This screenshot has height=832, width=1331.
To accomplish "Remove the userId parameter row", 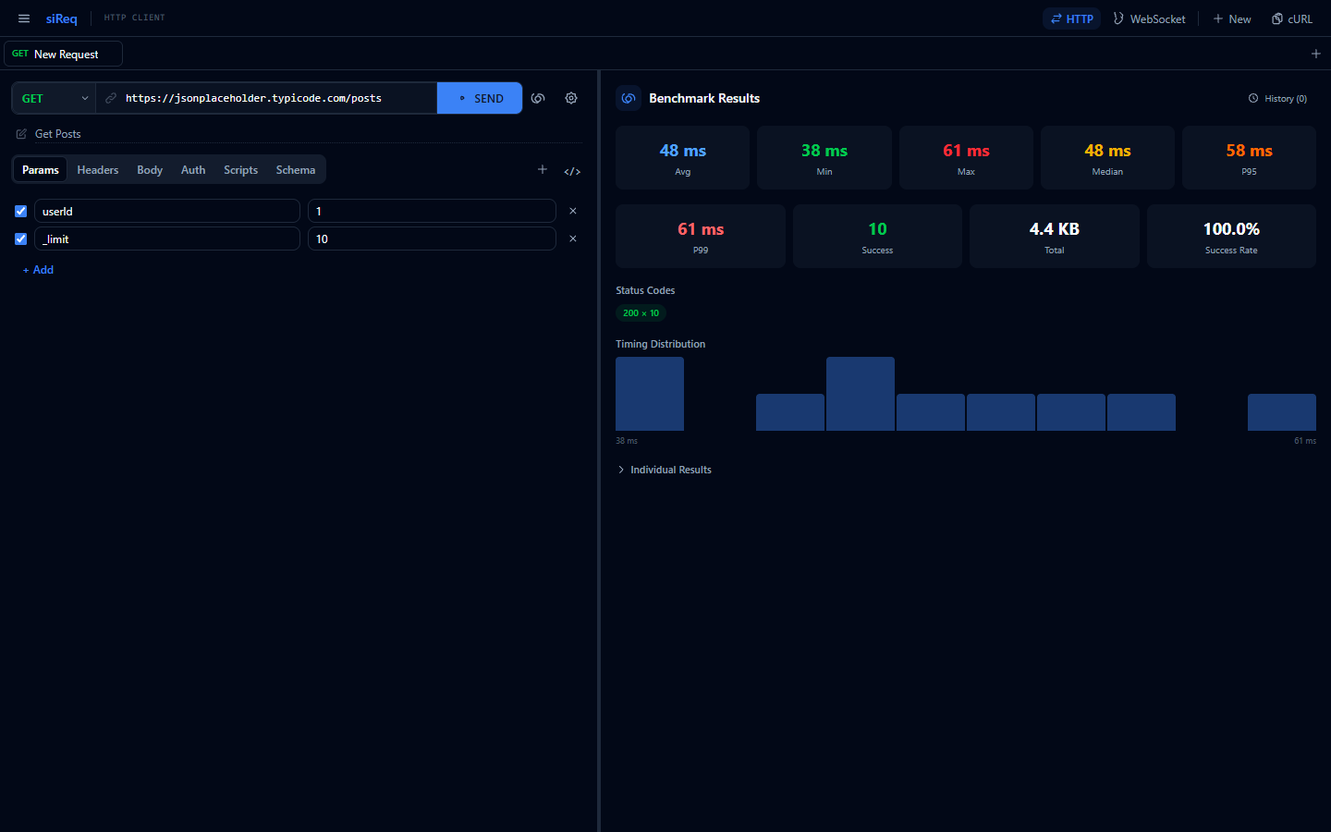I will coord(573,211).
